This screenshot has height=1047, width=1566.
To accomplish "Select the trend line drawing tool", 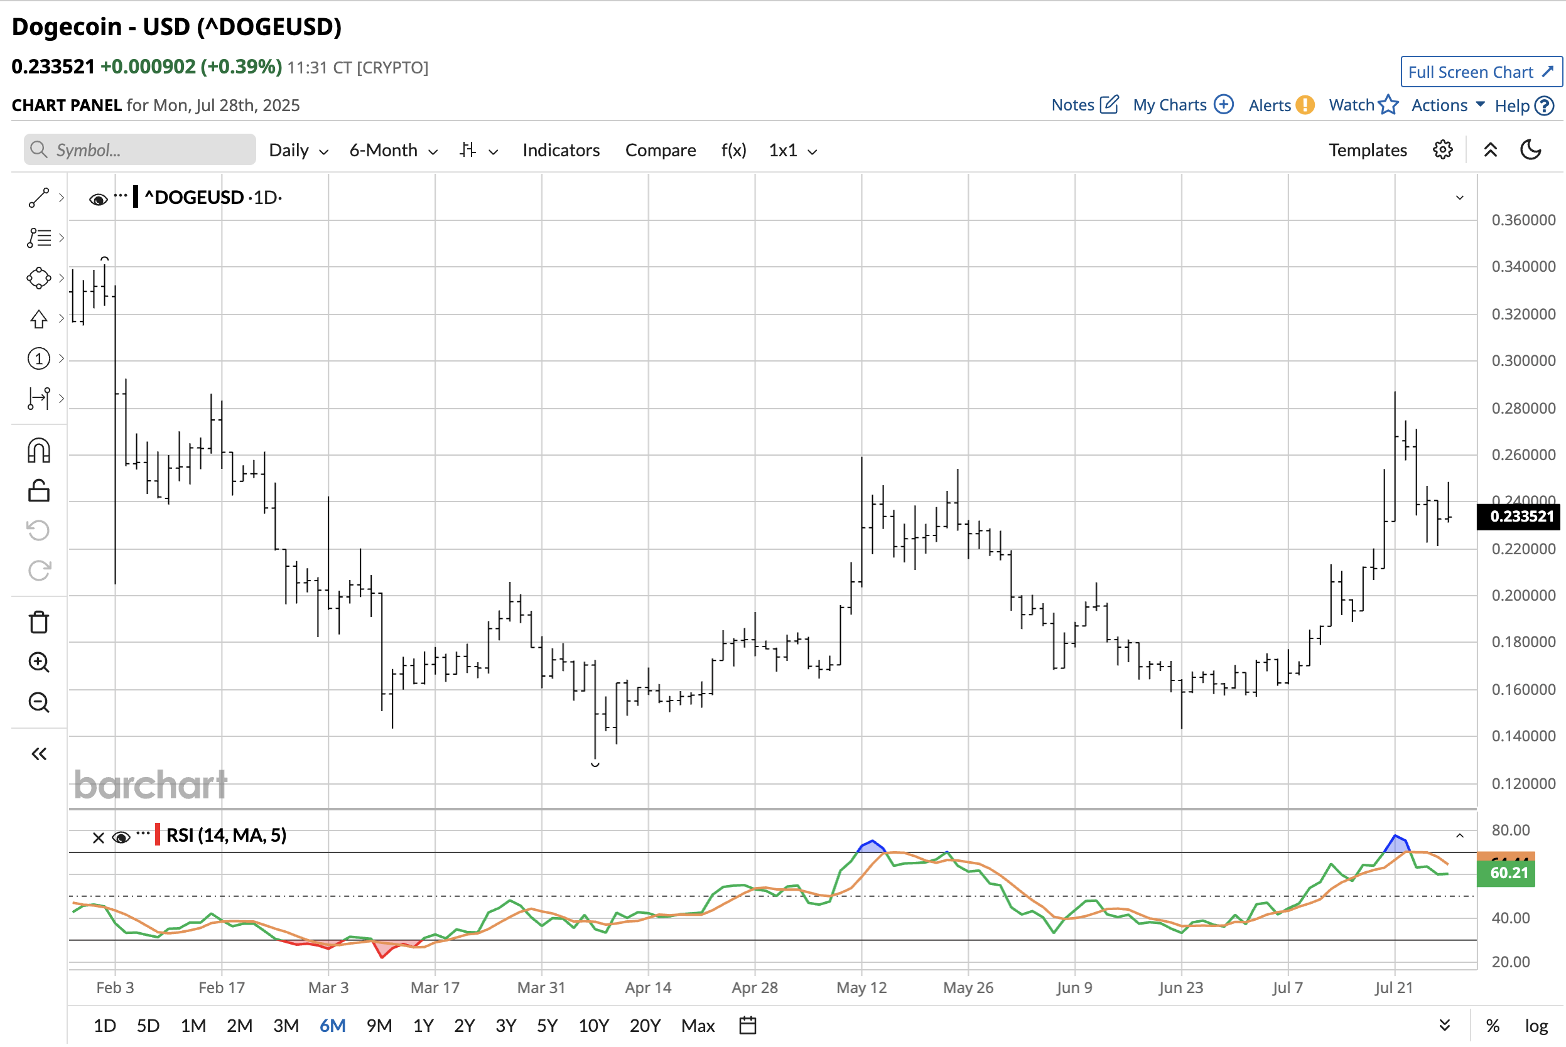I will coord(39,198).
